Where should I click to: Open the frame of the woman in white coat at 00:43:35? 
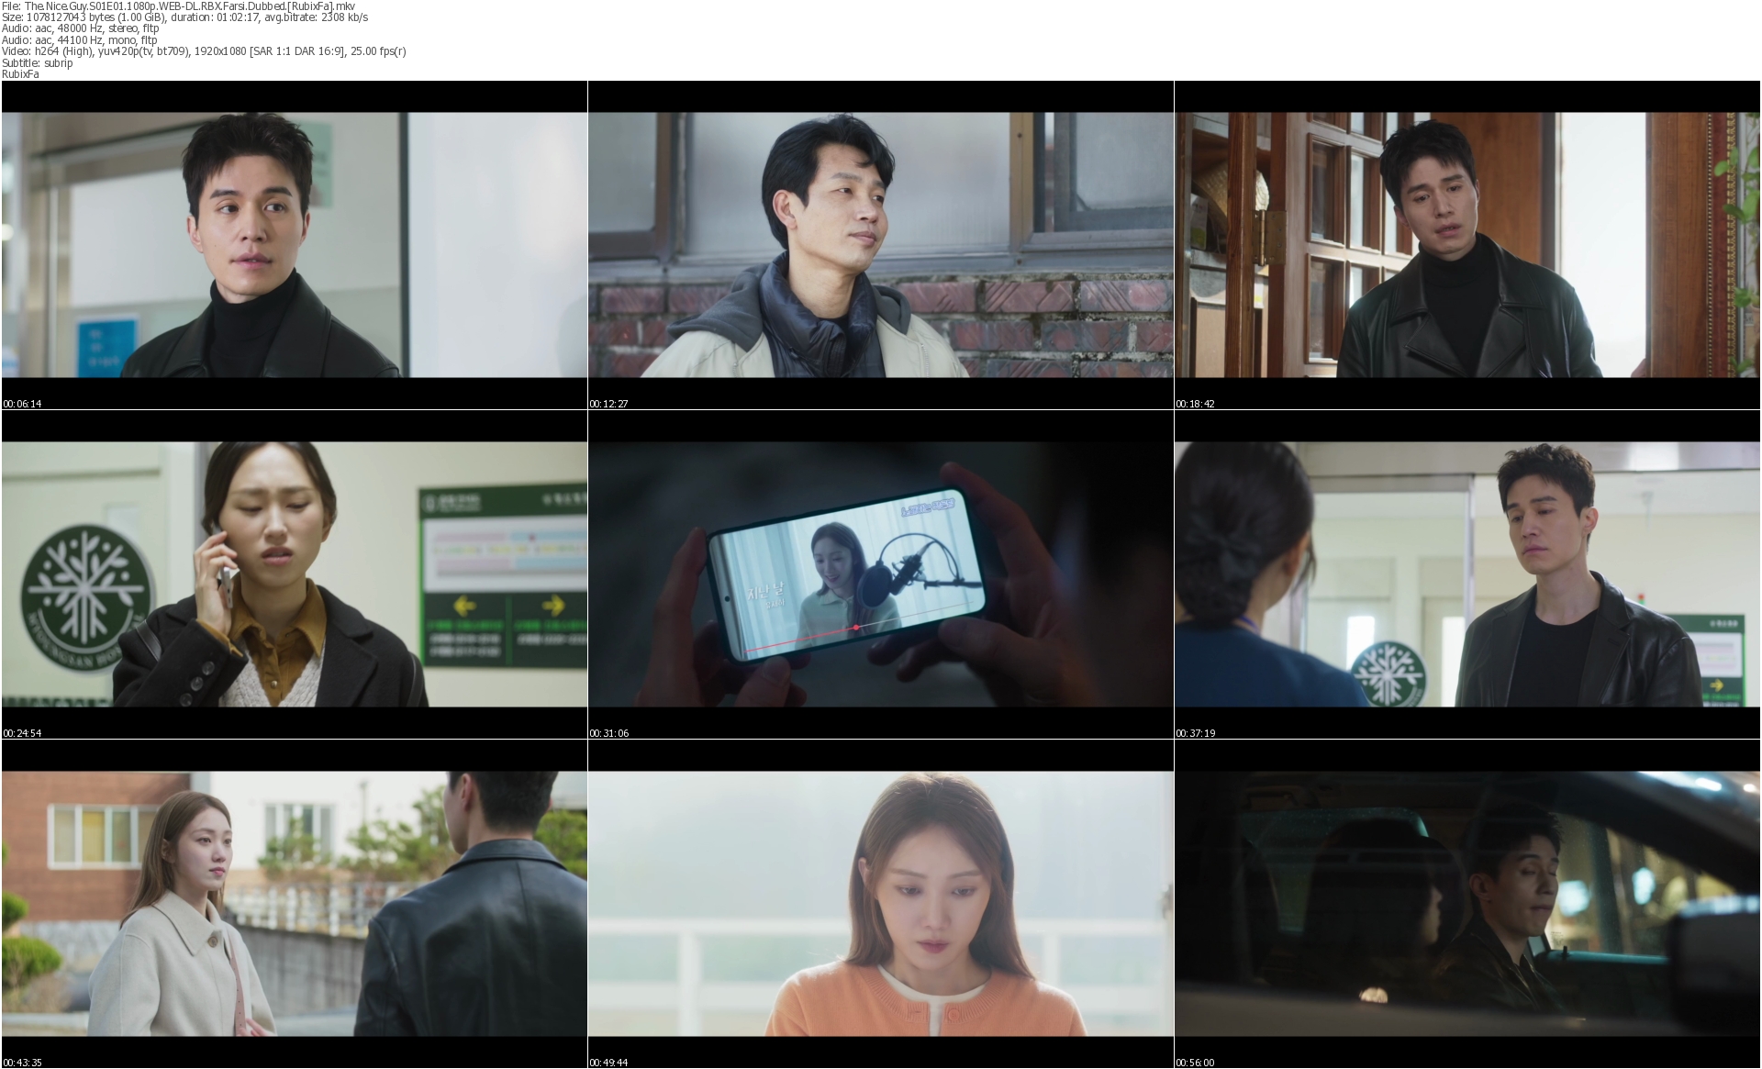click(295, 904)
